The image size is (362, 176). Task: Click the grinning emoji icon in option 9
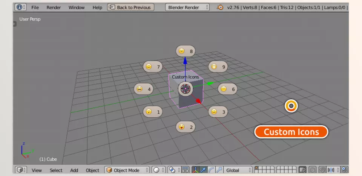point(214,67)
